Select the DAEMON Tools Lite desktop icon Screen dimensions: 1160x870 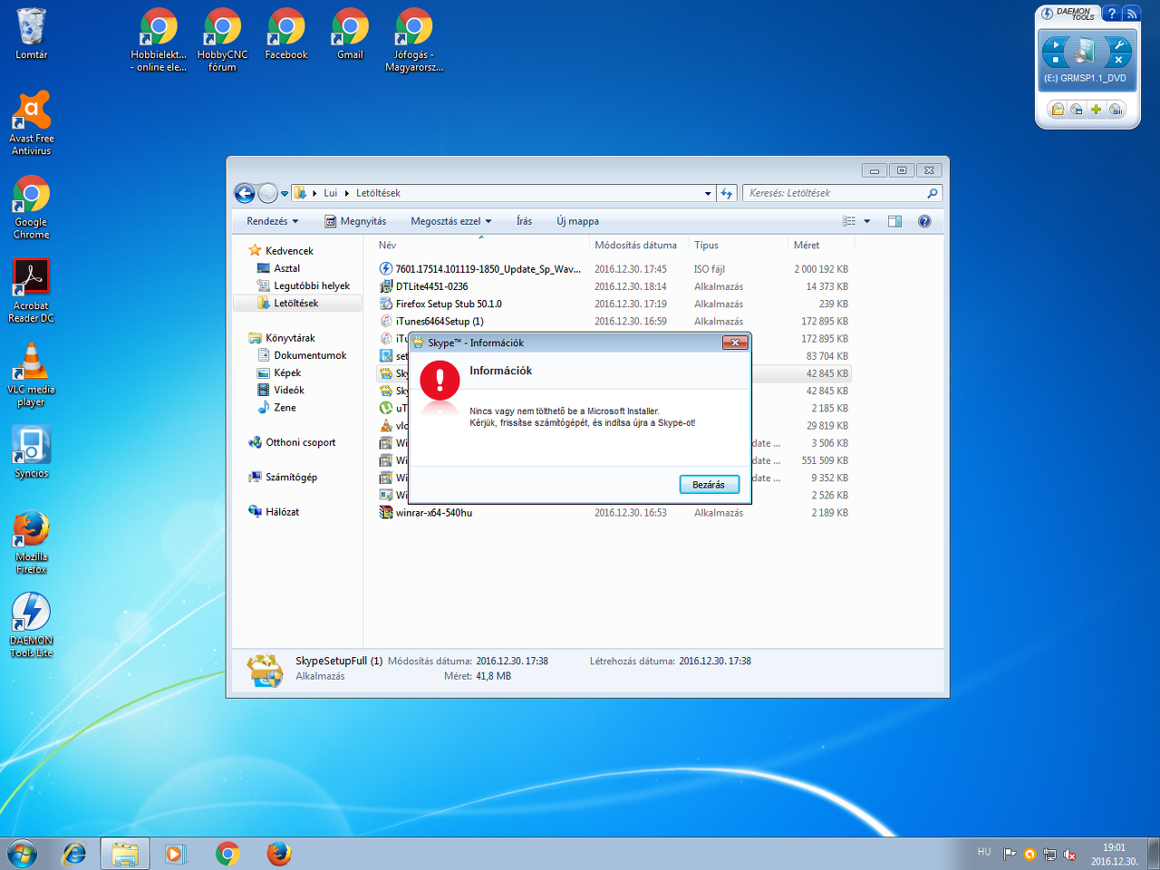31,625
